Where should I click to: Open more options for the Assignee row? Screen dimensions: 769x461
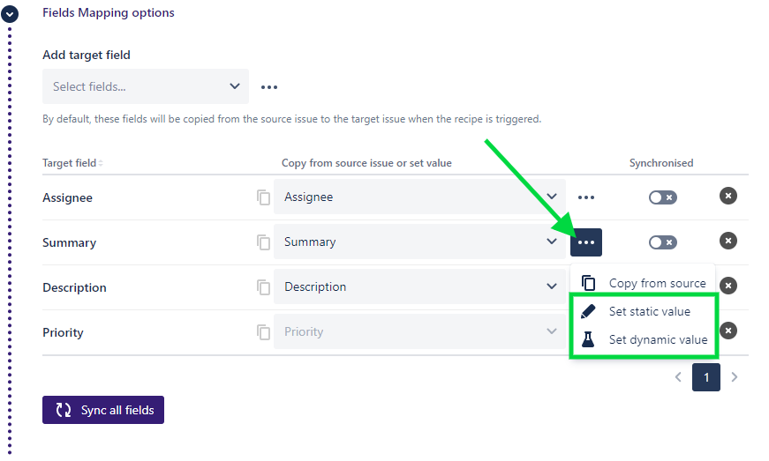pyautogui.click(x=586, y=197)
